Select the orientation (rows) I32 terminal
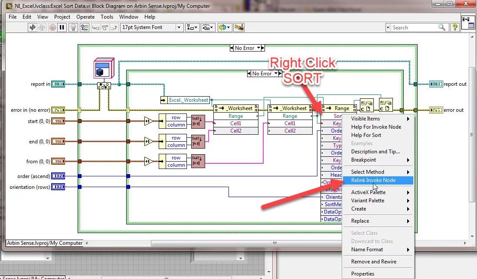Viewport: 477px width, 279px height. (58, 187)
